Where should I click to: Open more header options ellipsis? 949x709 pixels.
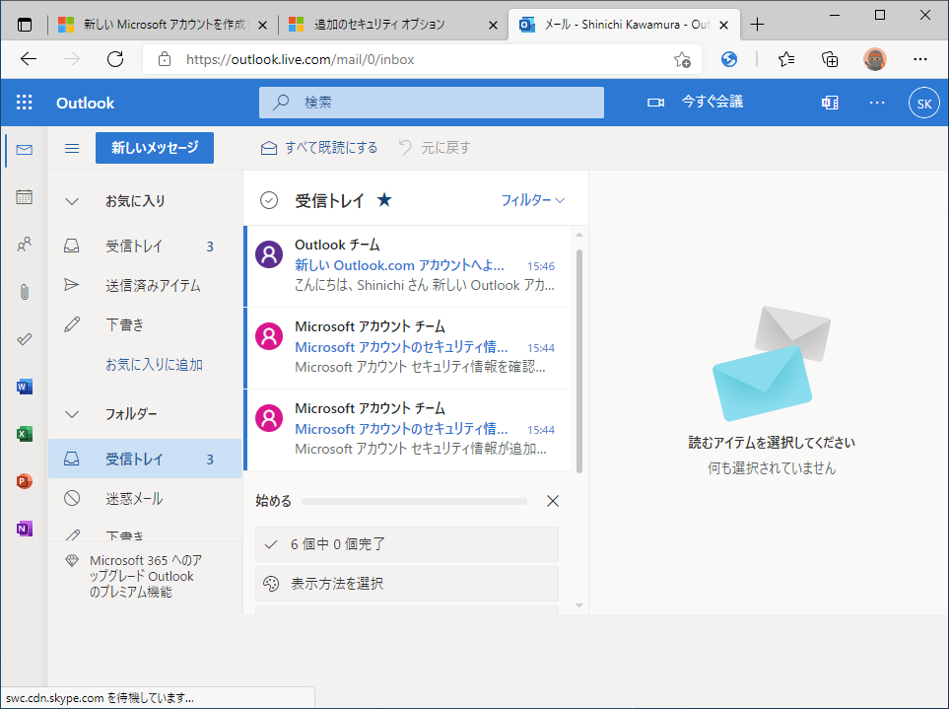[877, 103]
